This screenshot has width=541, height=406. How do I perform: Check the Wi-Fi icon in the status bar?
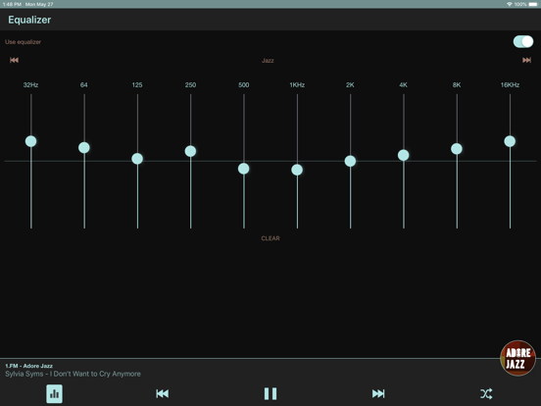[510, 4]
